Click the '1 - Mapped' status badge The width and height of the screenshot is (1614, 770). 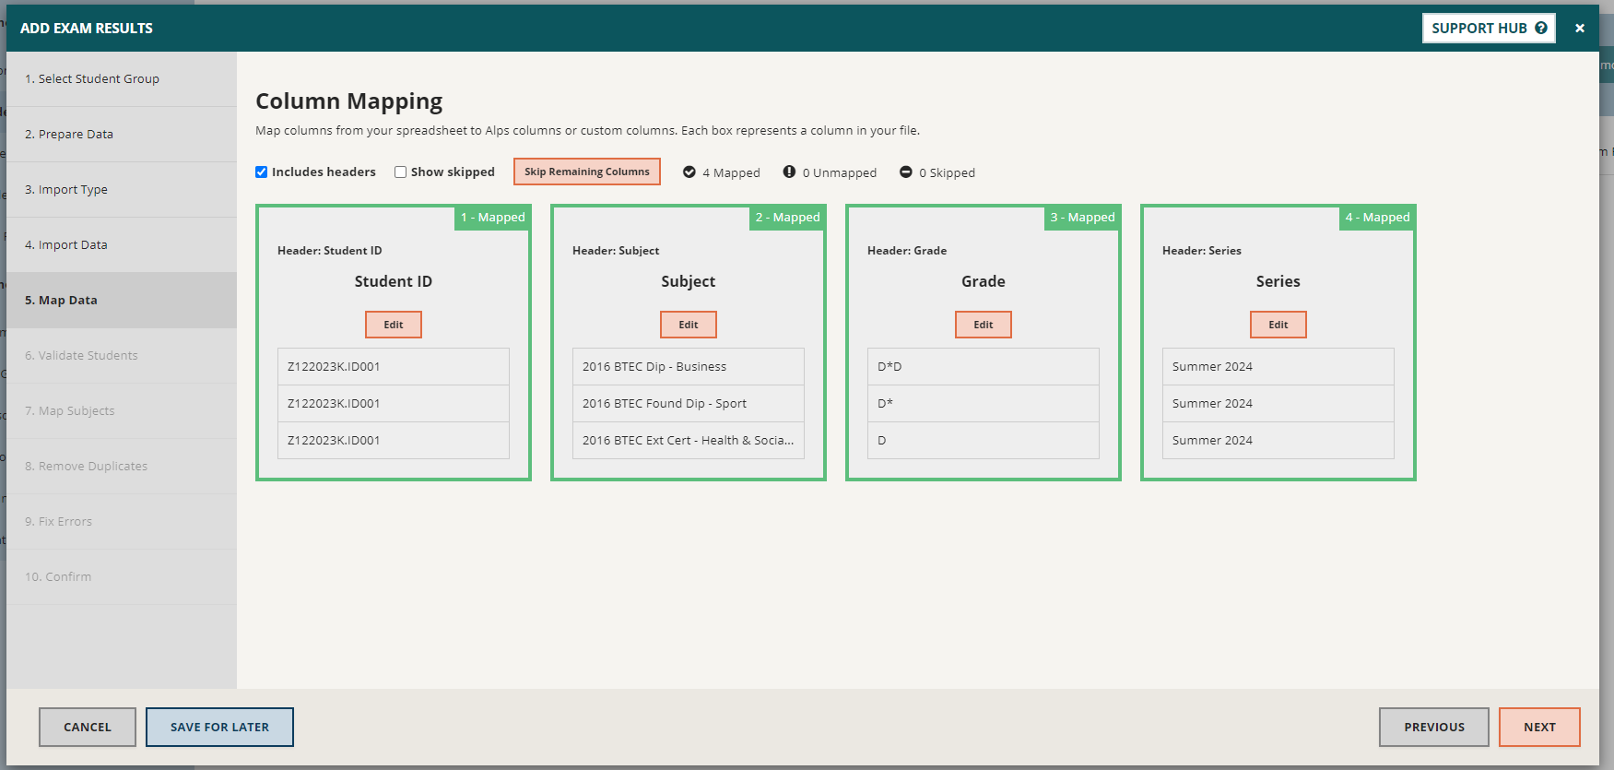[x=492, y=218]
